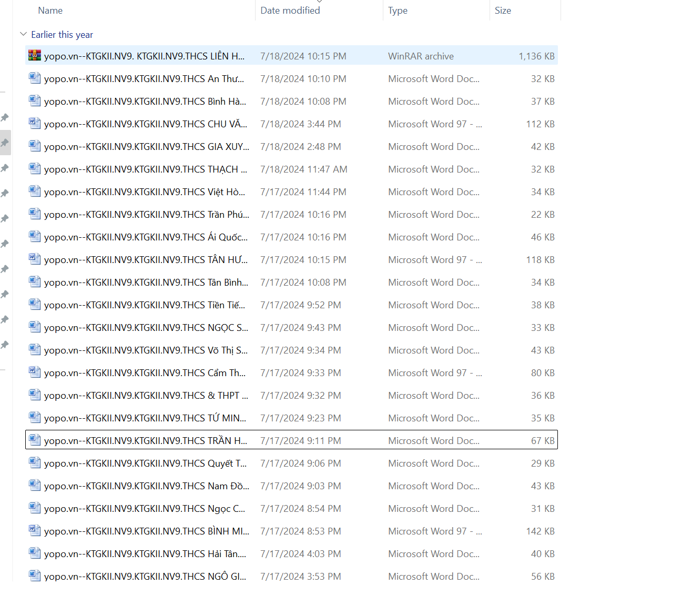
Task: Click Word icon of THCS BÌNH MI... file
Action: tap(35, 530)
